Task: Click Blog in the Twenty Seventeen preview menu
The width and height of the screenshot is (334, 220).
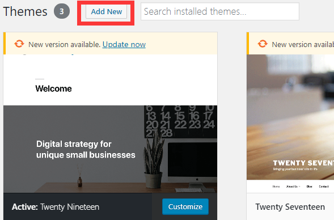Action: coord(309,187)
